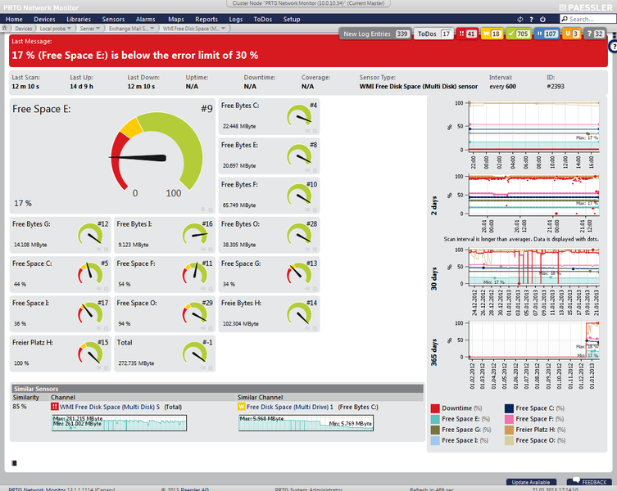Image resolution: width=617 pixels, height=491 pixels.
Task: Open the yellow warning sensors badge 18
Action: tap(492, 34)
